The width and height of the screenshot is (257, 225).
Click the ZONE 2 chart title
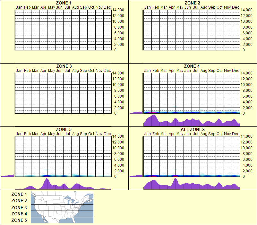192,3
